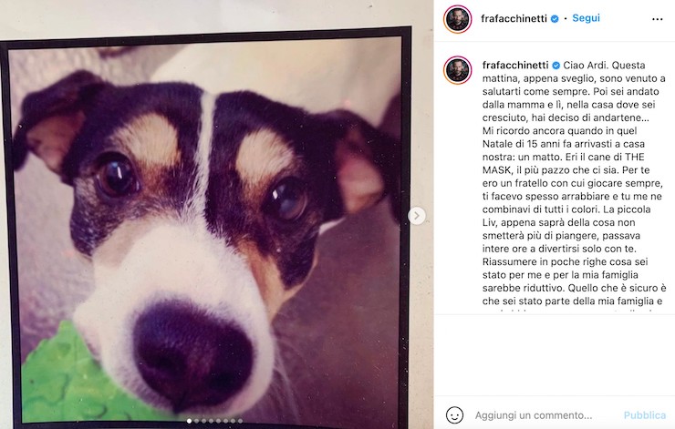Screen dimensions: 675x429
Task: Click the caption text starting Ciao Ardi
Action: point(574,183)
